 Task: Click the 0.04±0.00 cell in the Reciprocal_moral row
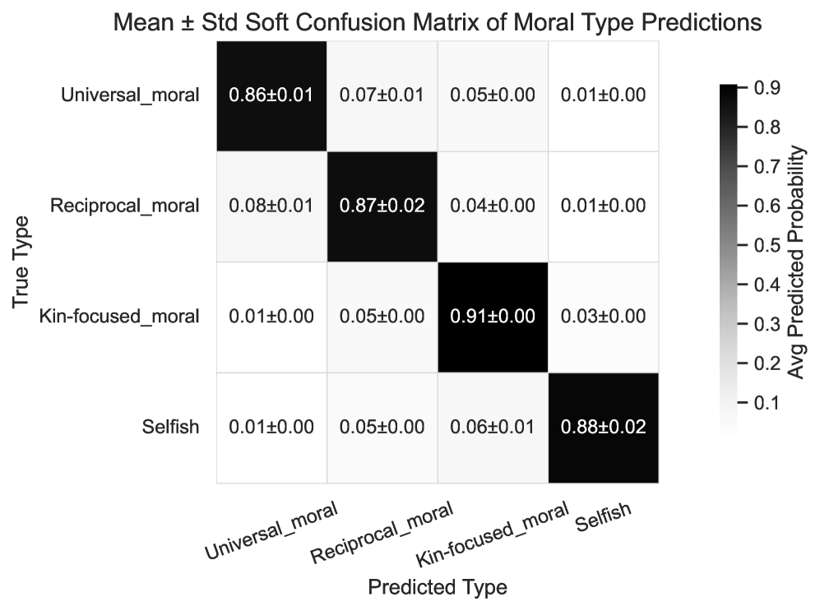point(492,206)
